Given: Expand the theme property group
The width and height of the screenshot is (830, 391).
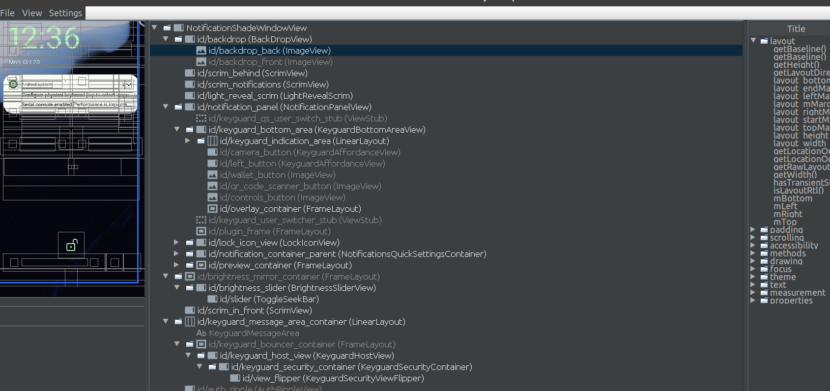Looking at the screenshot, I should tap(753, 277).
